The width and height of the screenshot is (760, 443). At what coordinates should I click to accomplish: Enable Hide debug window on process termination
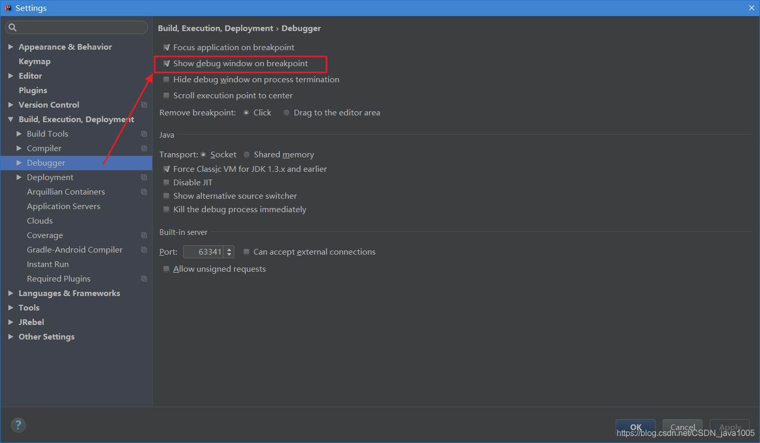(166, 80)
